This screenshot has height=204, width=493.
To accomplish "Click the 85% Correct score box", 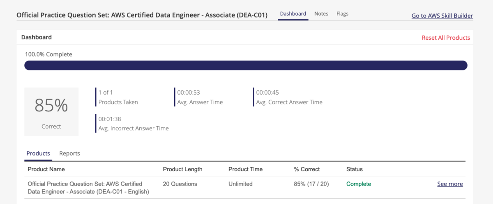I will tap(51, 111).
